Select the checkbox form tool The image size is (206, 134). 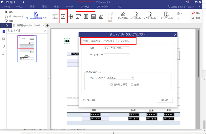click(x=63, y=16)
